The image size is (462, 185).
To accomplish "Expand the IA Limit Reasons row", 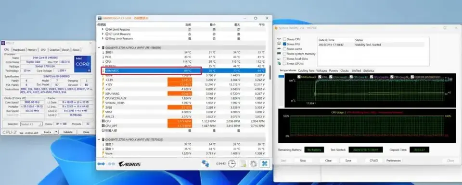I will [x=103, y=29].
